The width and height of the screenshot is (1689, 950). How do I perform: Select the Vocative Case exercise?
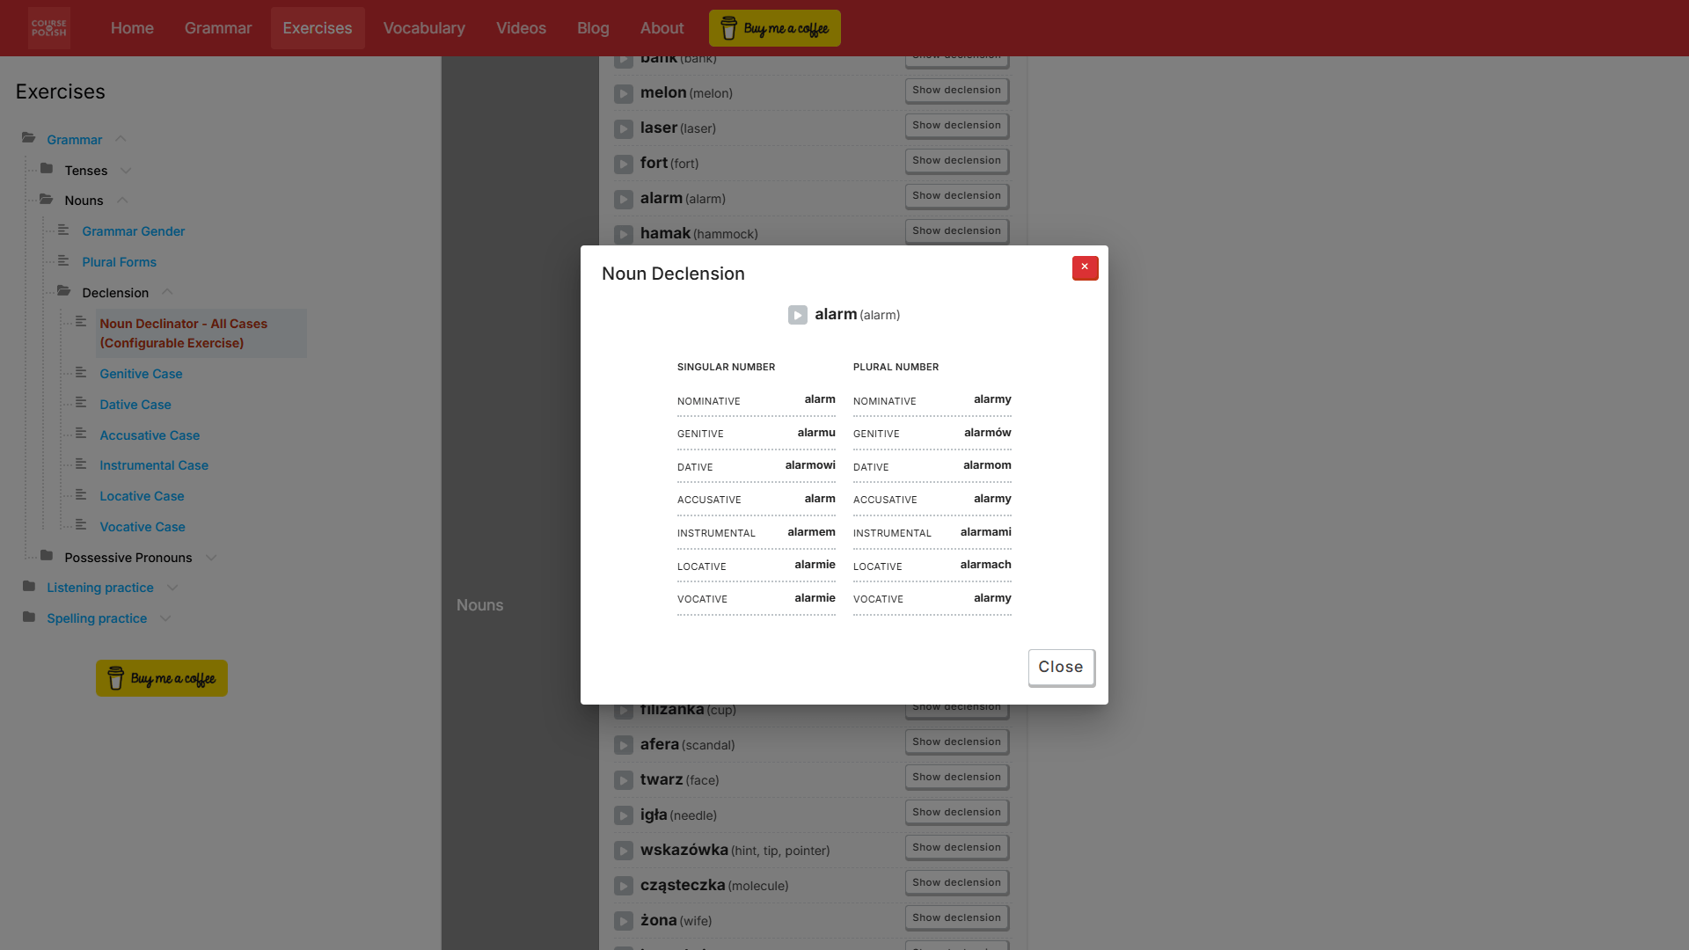(143, 527)
